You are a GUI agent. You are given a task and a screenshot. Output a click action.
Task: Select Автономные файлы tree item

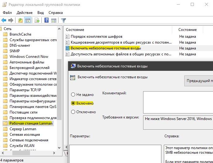click(27, 62)
